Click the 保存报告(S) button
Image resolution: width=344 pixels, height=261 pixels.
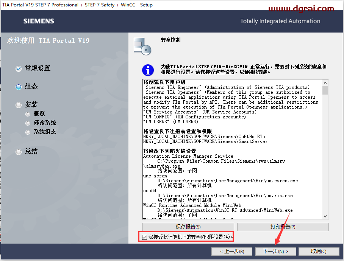pyautogui.click(x=188, y=227)
